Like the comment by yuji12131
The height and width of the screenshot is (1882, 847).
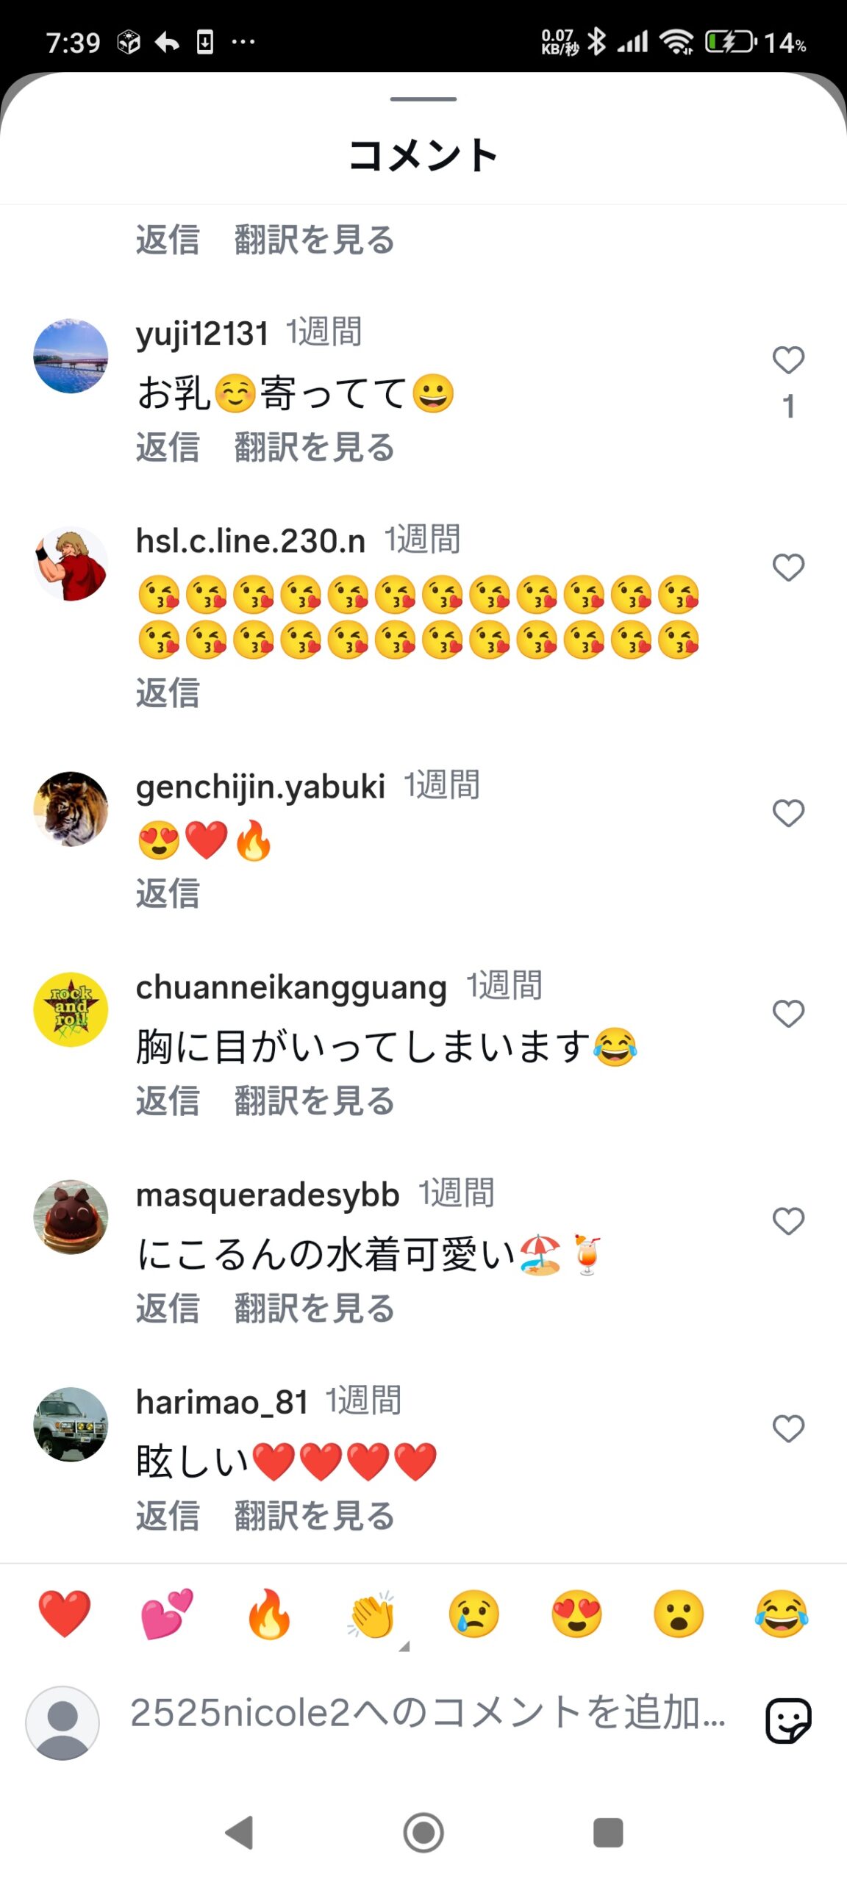(788, 360)
